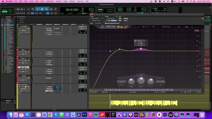212x119 pixels.
Task: Click the Pro-Q 3 undo arrow
Action: (x=135, y=27)
